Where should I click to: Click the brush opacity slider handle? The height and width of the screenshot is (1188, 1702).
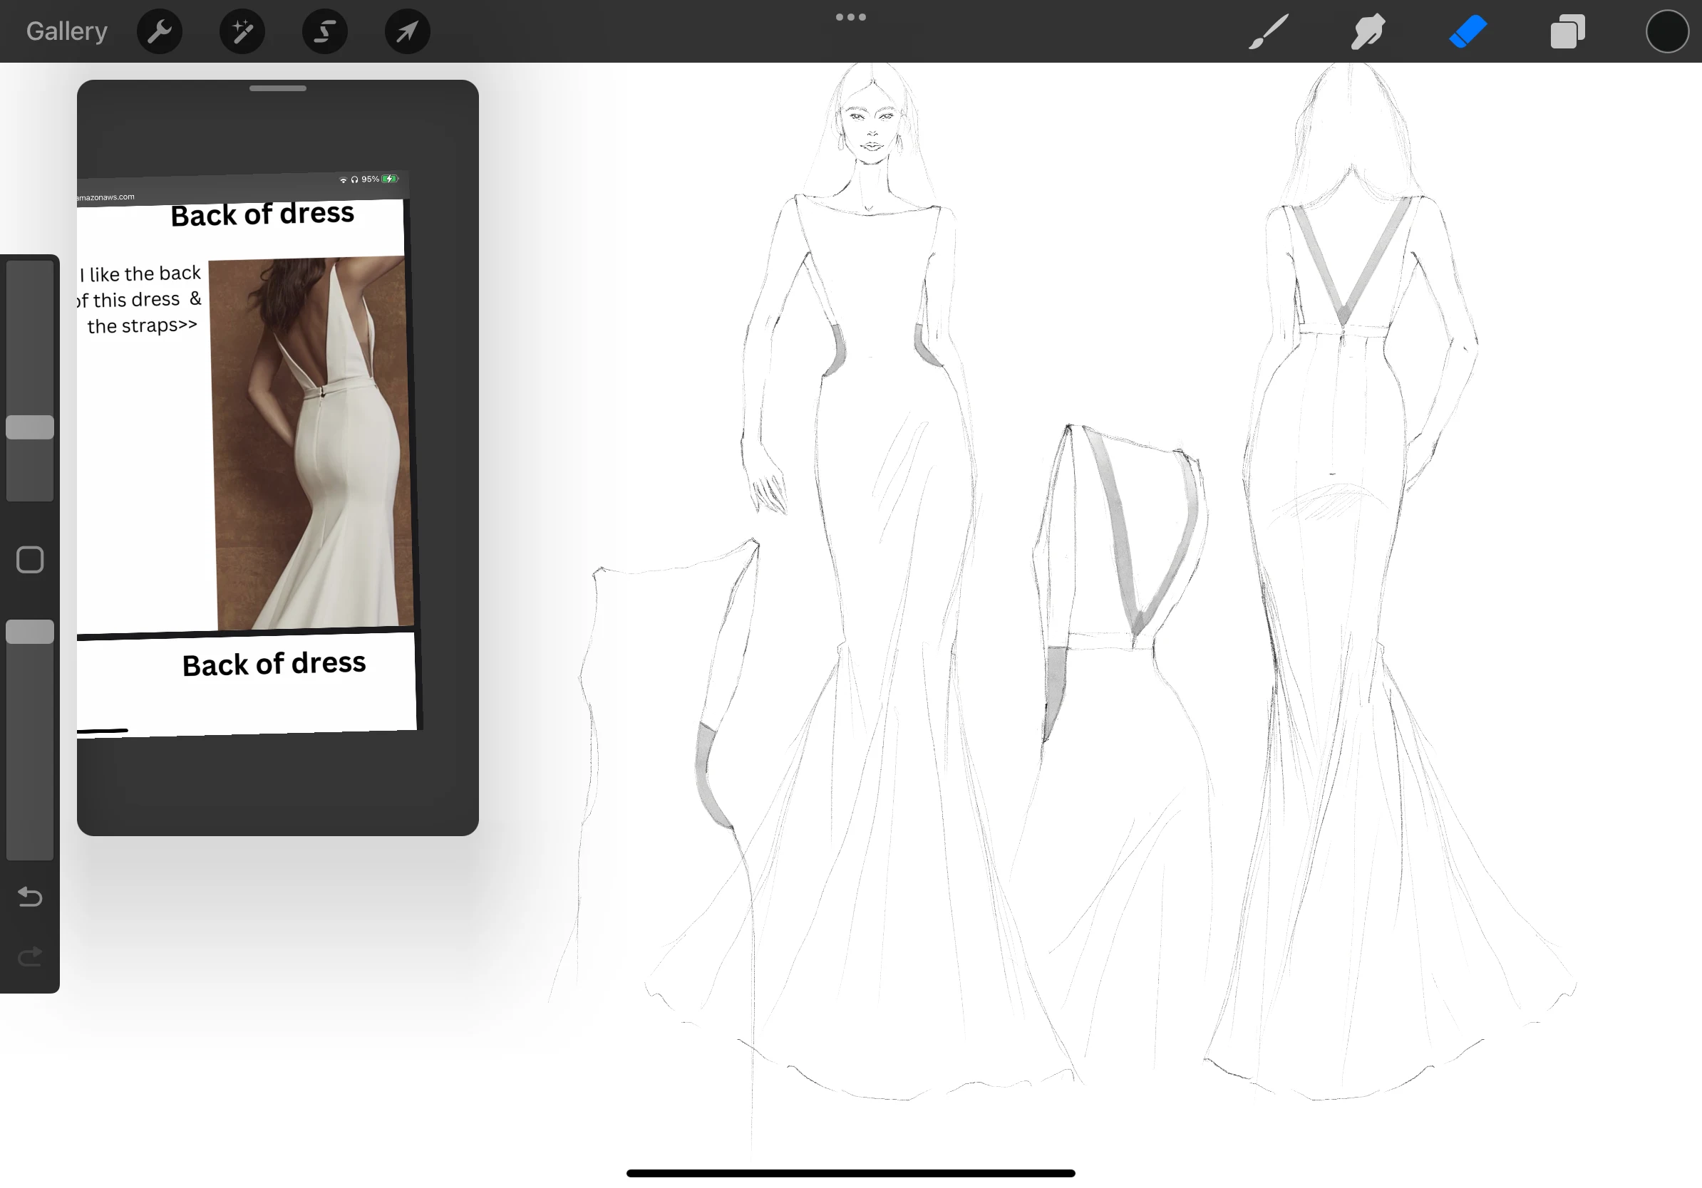[x=31, y=632]
